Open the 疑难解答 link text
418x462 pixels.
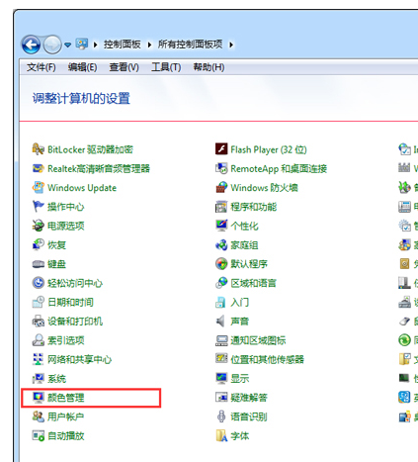click(x=249, y=398)
